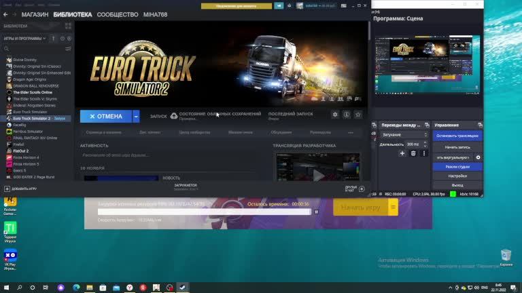Adjust the transition duration stepper in OBS
Screen dimensions: 522x293
[x=425, y=144]
